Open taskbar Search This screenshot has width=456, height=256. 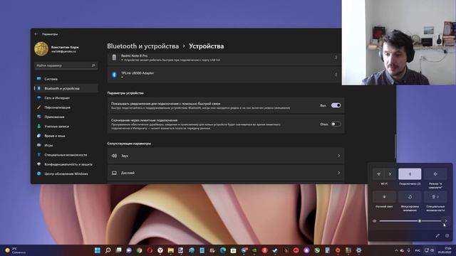(108, 250)
